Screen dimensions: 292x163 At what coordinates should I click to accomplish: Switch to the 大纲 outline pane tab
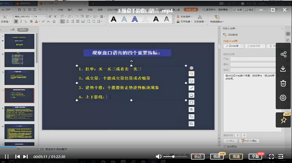(x=12, y=30)
